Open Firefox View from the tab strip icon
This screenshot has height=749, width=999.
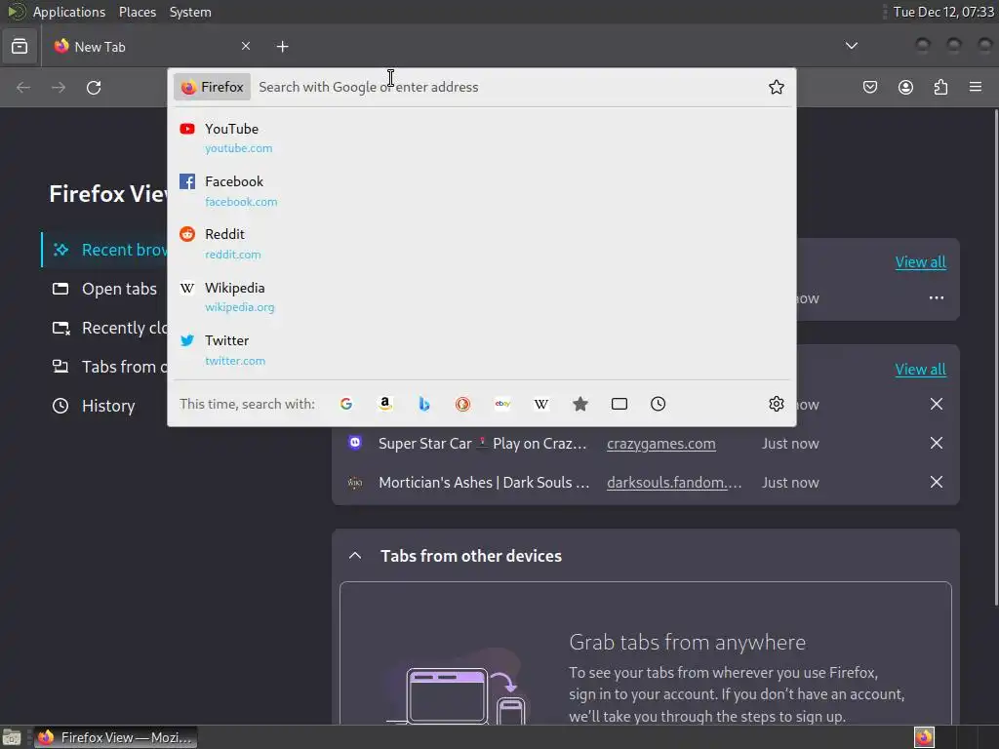[20, 47]
